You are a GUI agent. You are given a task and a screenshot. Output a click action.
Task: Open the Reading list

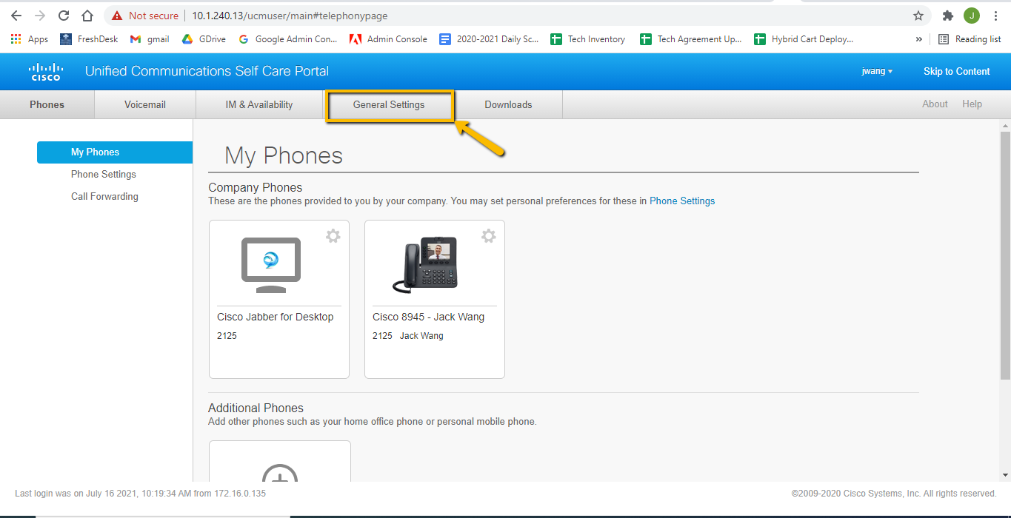pos(970,39)
